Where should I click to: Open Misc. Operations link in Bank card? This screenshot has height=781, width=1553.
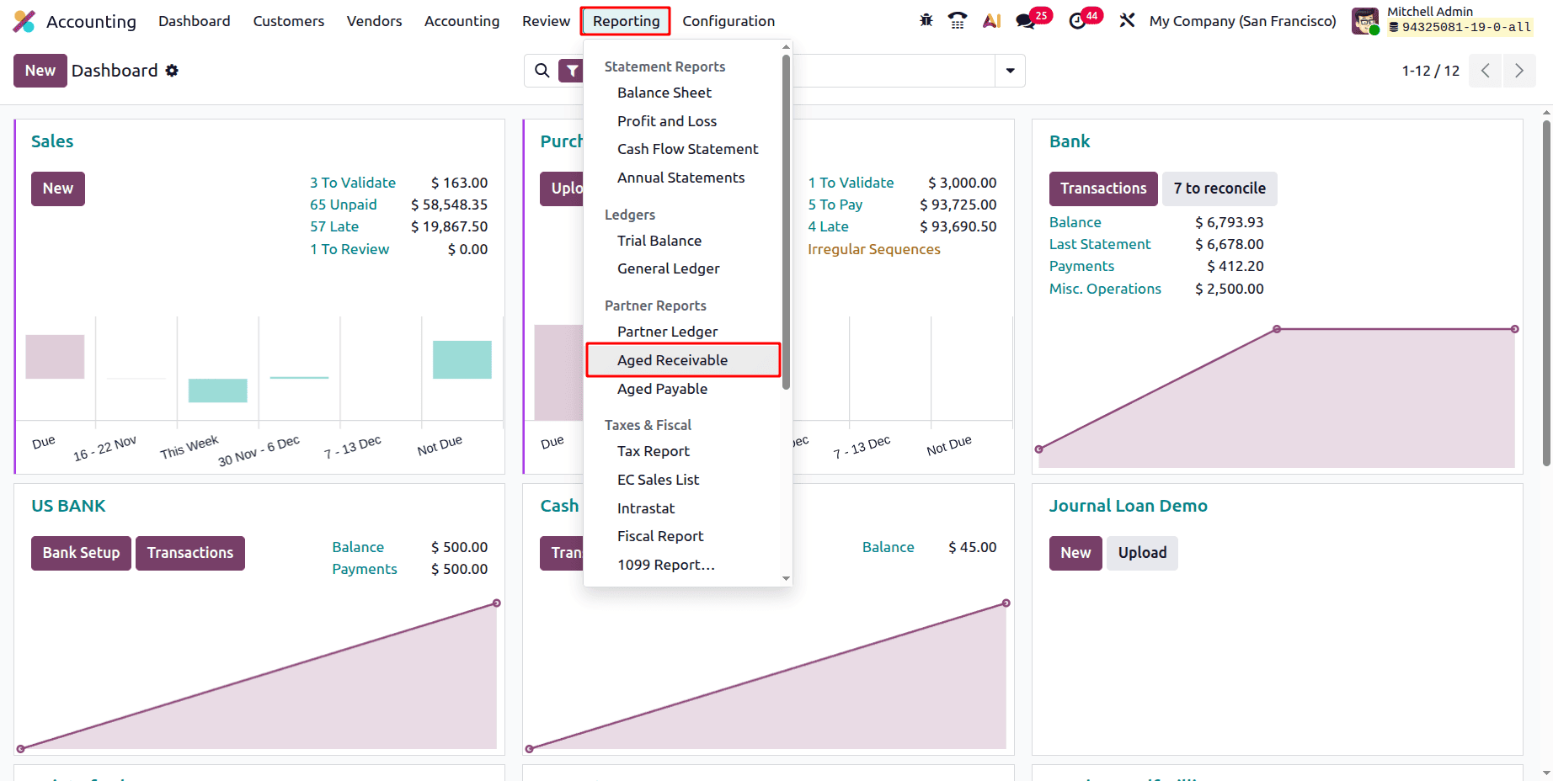1105,289
